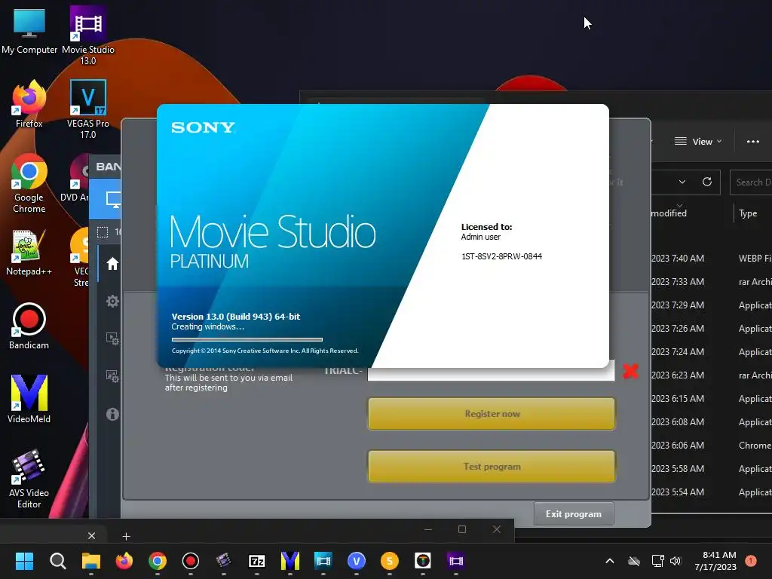Image resolution: width=772 pixels, height=579 pixels.
Task: Switch to Chrome on the taskbar
Action: point(158,561)
